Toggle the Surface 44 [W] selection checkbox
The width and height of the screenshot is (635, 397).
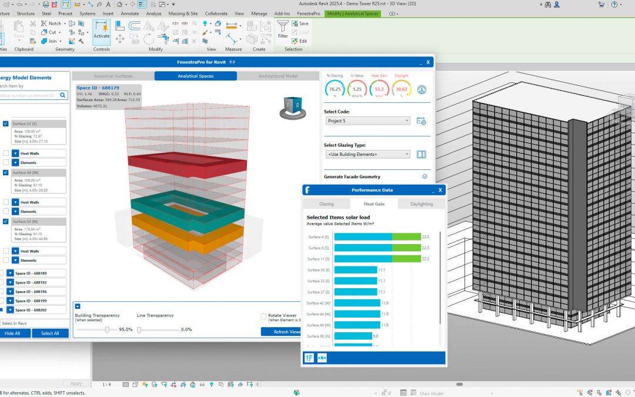[5, 172]
